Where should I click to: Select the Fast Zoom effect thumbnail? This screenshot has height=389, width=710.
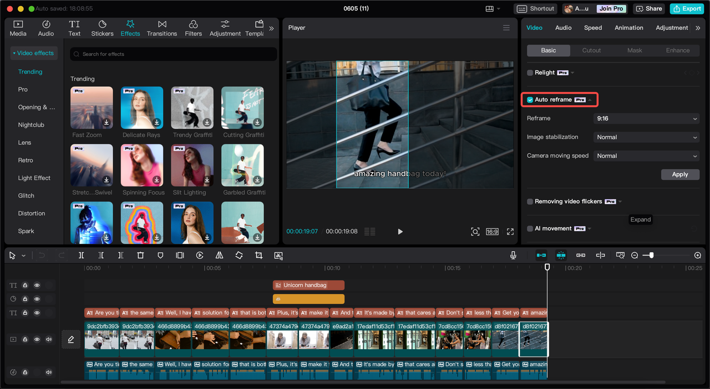pos(92,108)
